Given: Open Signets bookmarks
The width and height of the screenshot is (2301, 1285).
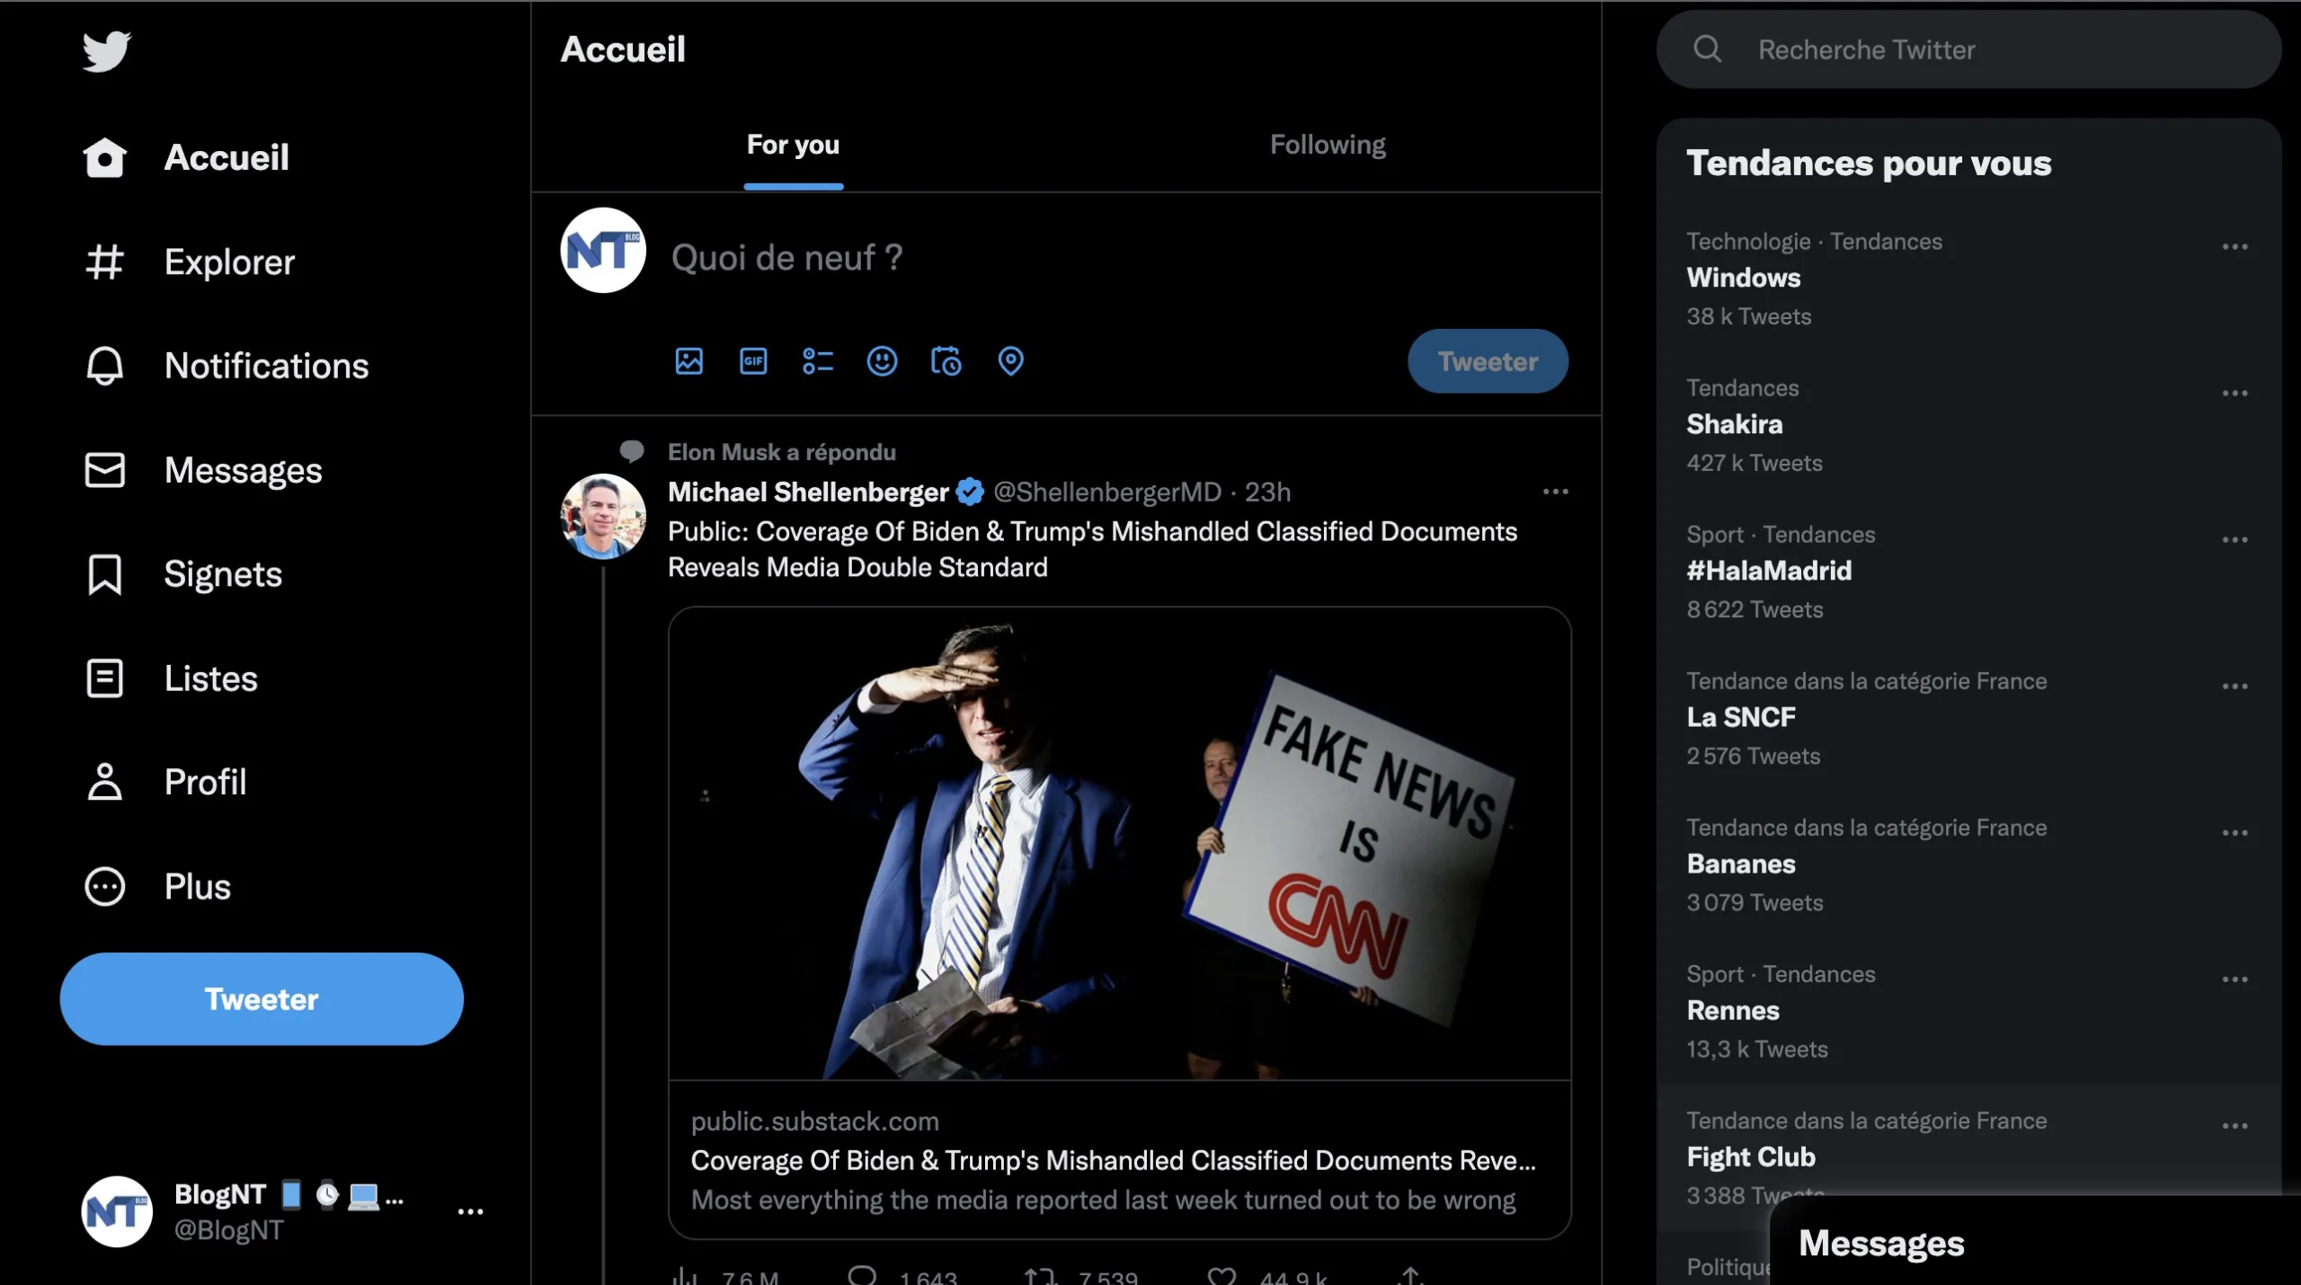Looking at the screenshot, I should [182, 574].
